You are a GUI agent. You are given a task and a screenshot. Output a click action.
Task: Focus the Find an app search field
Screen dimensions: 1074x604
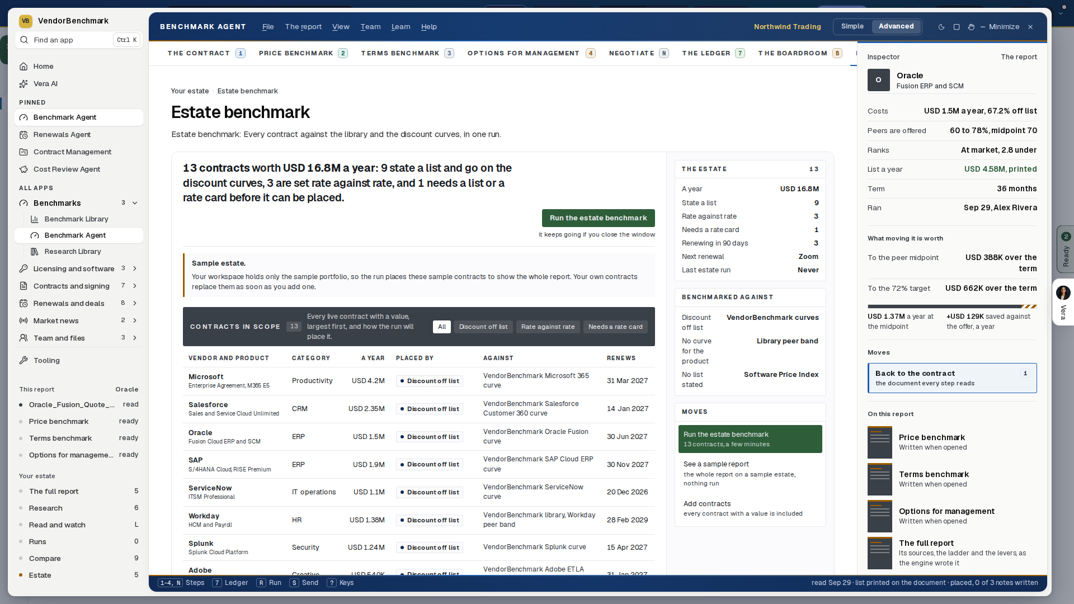78,40
